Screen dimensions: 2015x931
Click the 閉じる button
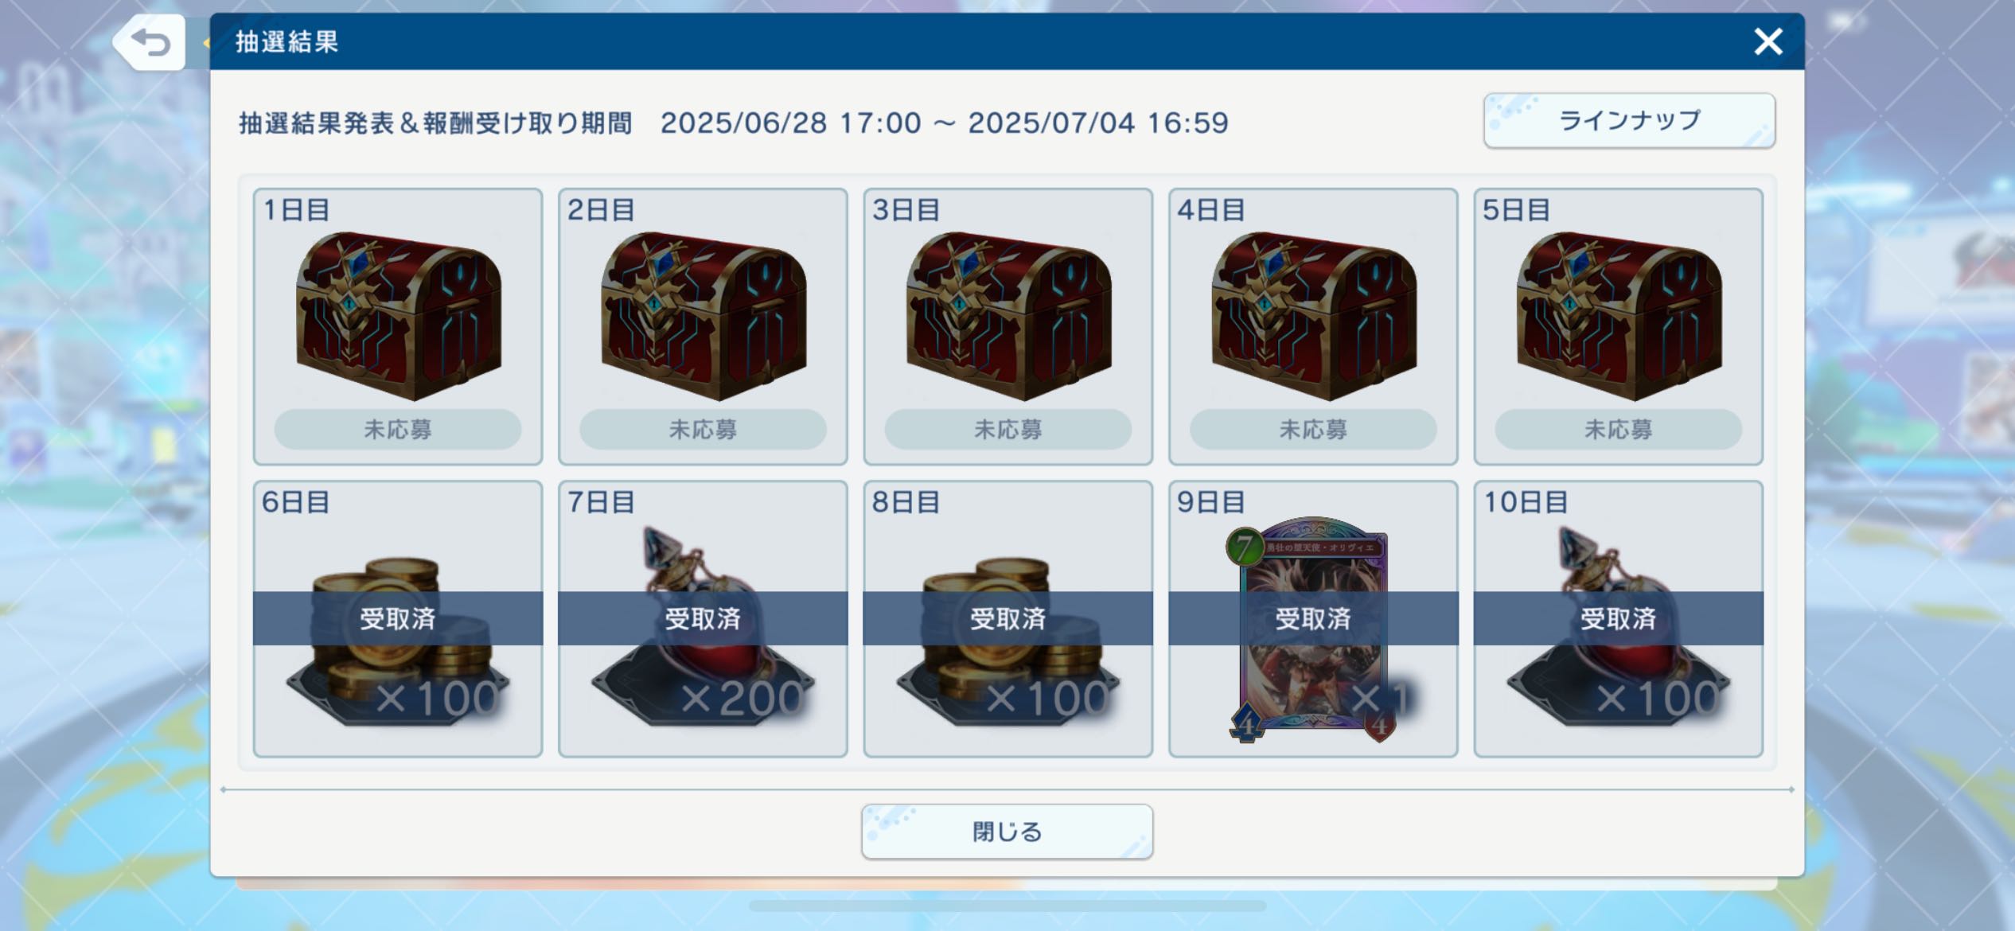point(1007,832)
